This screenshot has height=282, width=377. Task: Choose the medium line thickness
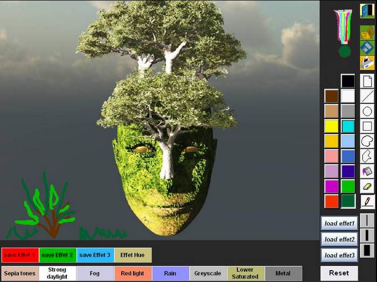[367, 235]
